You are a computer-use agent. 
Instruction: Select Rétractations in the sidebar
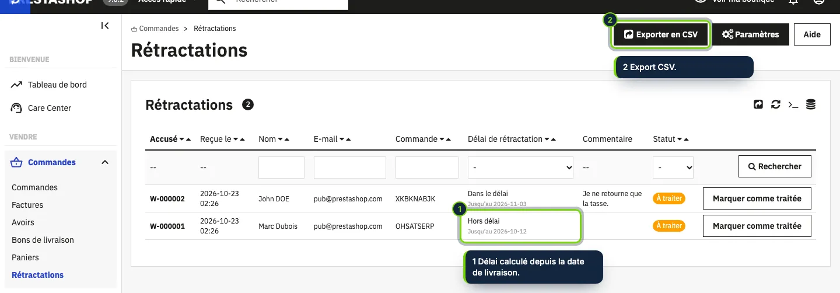coord(38,275)
